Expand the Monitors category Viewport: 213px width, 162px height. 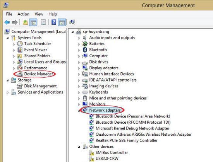[79, 104]
